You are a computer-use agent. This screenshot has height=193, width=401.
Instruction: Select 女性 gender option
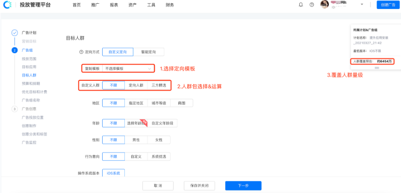coord(159,140)
